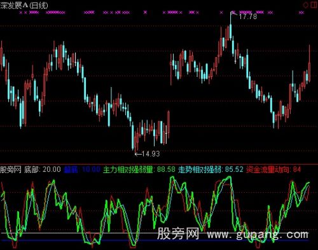Select the 主力相对强弱量: 88.58 label
This screenshot has height=250, width=318.
coord(139,169)
